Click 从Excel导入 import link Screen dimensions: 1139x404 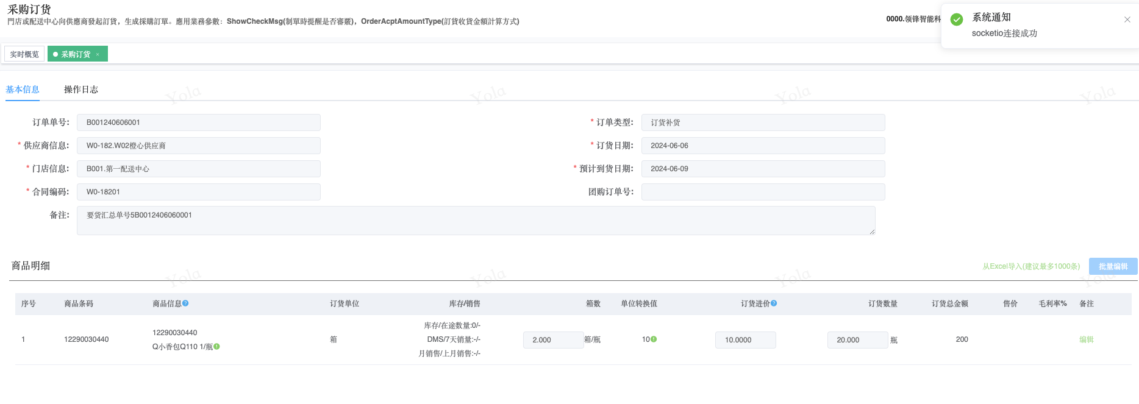pyautogui.click(x=1031, y=266)
